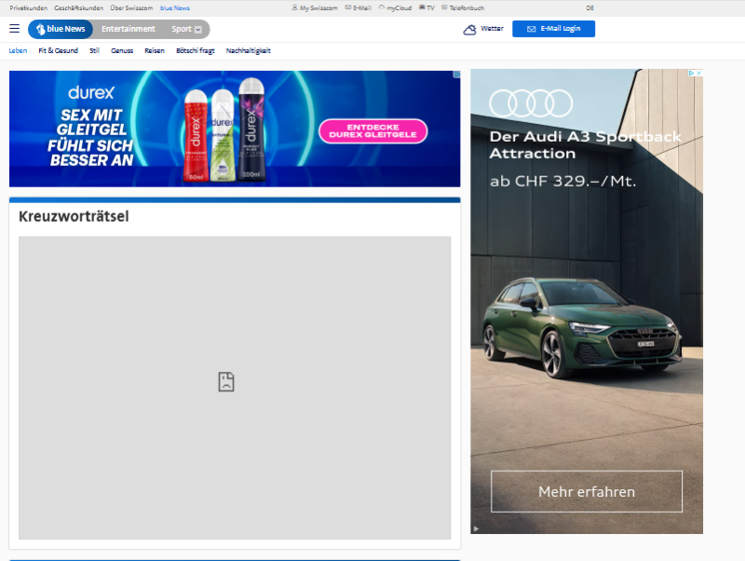Click the Audi rings logo
This screenshot has height=561, width=745.
(531, 103)
